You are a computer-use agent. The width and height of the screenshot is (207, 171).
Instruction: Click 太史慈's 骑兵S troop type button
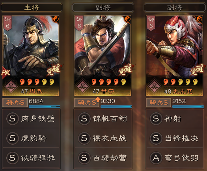coord(159,103)
